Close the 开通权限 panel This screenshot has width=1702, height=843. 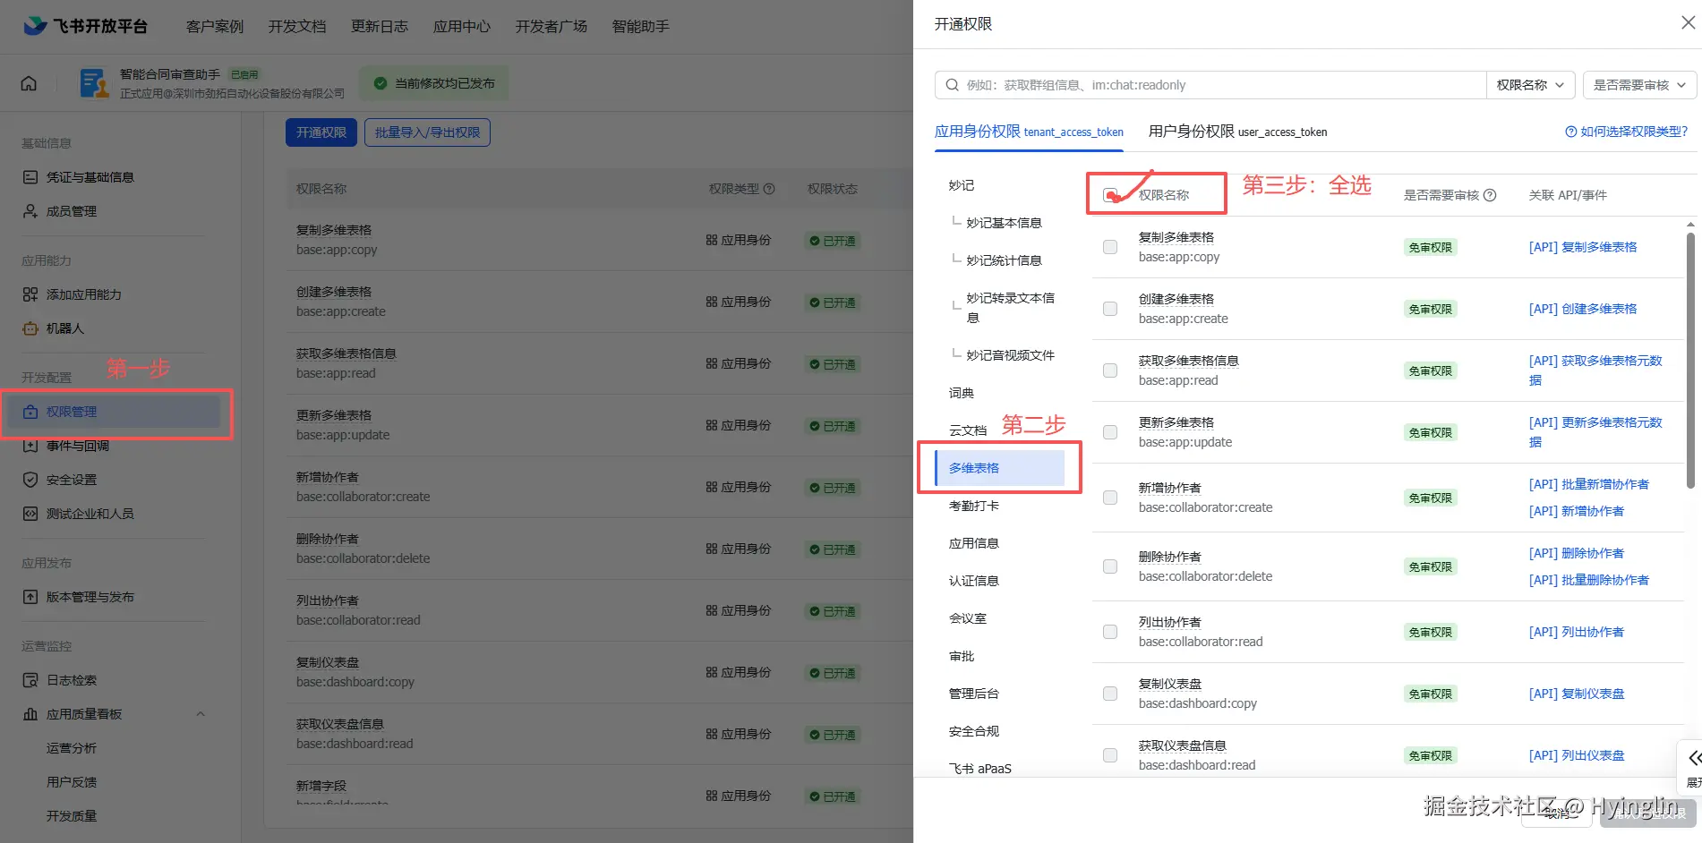[1688, 23]
